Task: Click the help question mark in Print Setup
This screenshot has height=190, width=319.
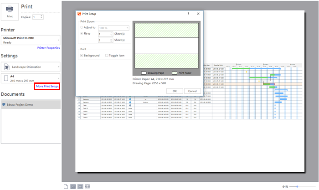Action: [x=188, y=14]
